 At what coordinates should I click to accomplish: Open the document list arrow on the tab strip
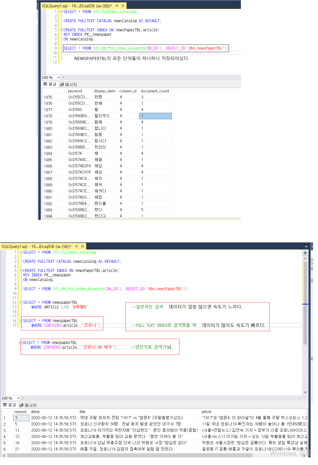[x=306, y=247]
